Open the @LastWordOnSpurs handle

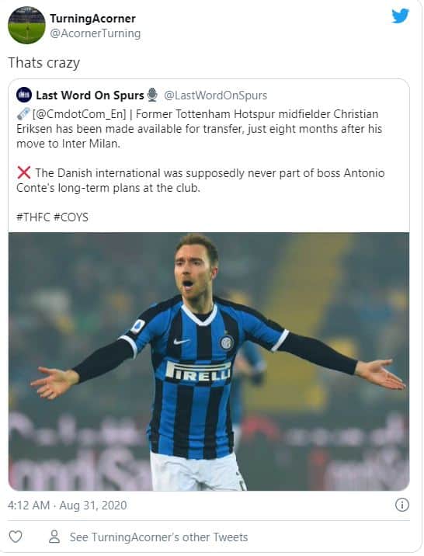pyautogui.click(x=216, y=95)
